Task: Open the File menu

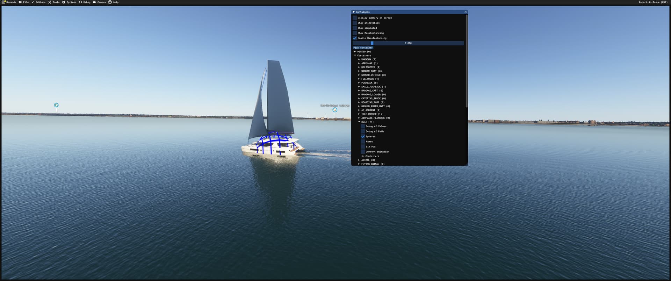Action: [x=24, y=2]
